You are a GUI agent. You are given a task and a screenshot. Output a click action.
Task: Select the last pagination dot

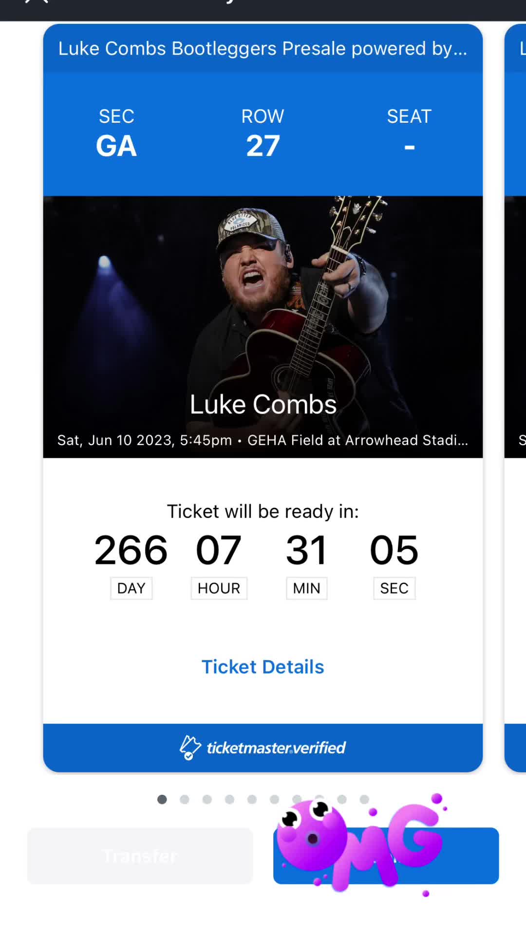tap(364, 799)
